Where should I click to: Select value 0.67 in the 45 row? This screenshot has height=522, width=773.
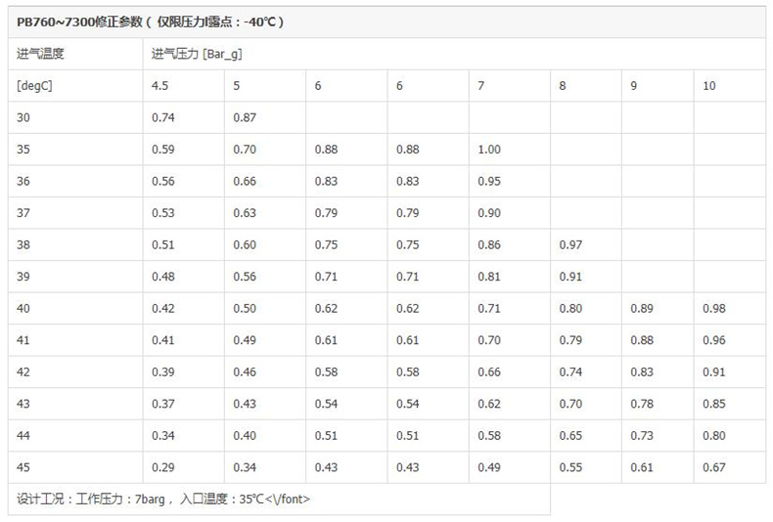coord(714,467)
